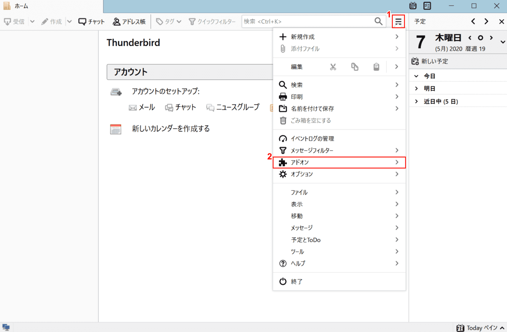Viewport: 507px width, 332px height.
Task: Open Activity Manager (イベントログの管理)
Action: point(339,139)
